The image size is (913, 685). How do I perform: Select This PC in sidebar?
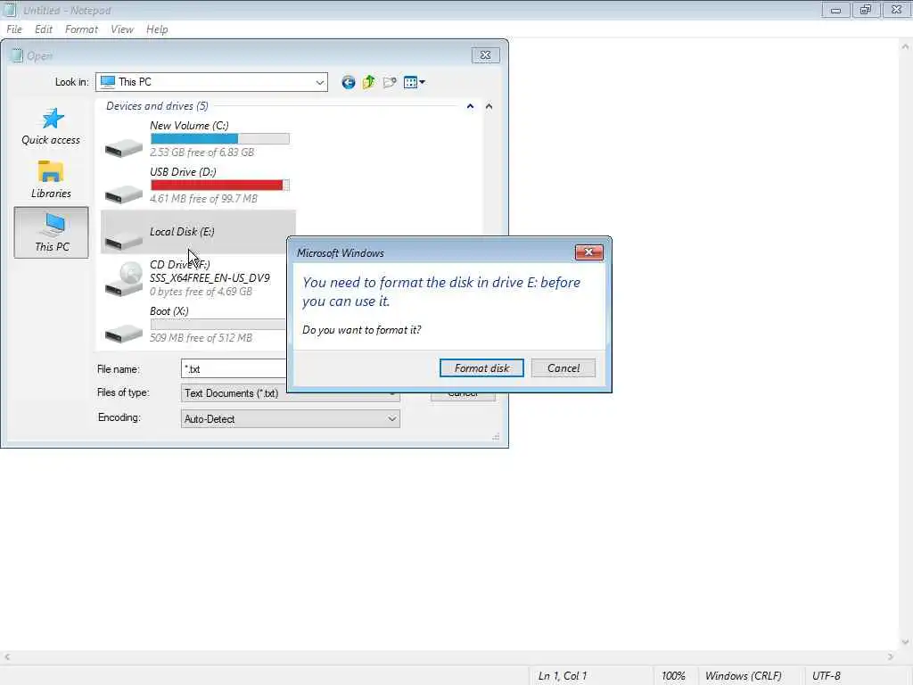pos(51,233)
